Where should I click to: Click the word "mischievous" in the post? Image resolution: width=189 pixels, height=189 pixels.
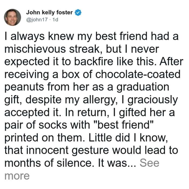(35, 49)
